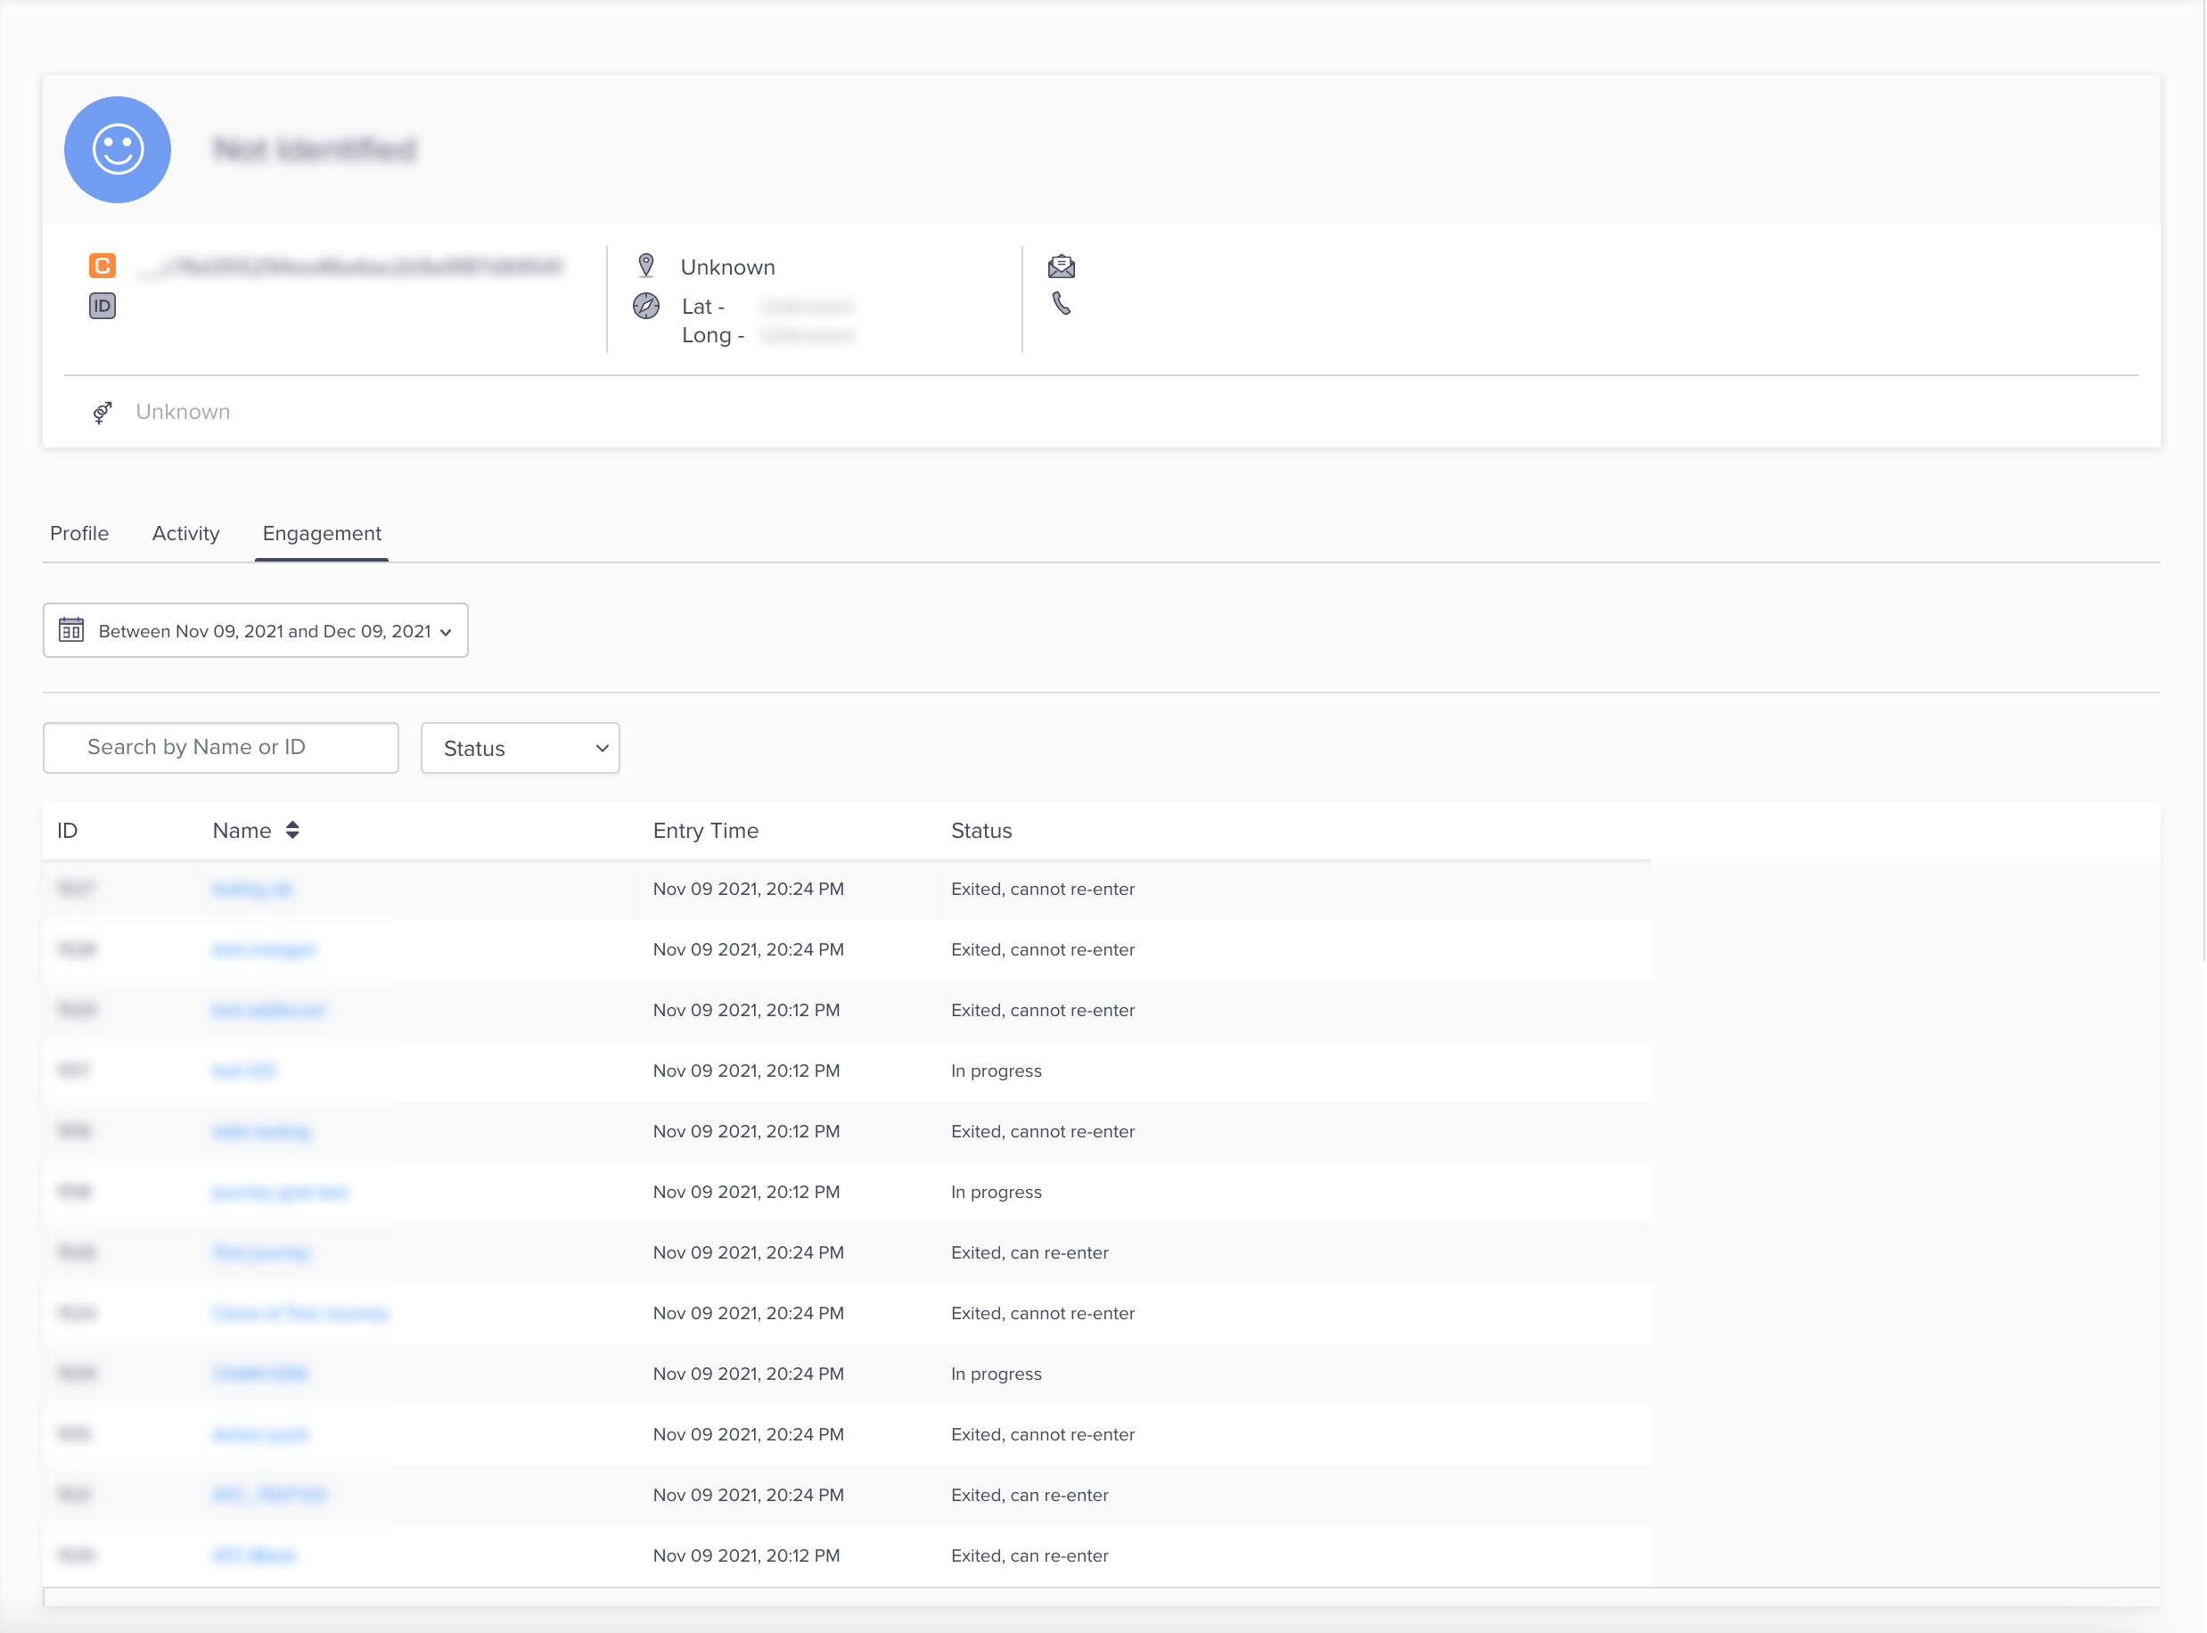Click the orange CleverTap ID icon
Screen dimensions: 2207x1633
103,266
